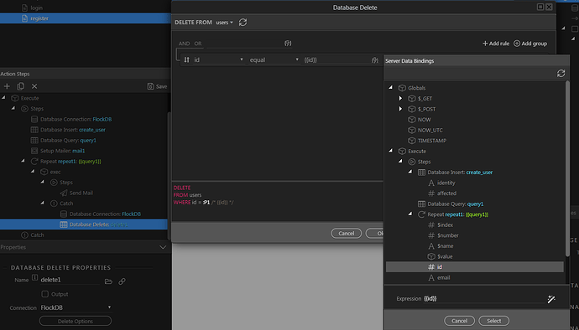579x330 pixels.
Task: Click Add group
Action: [530, 44]
